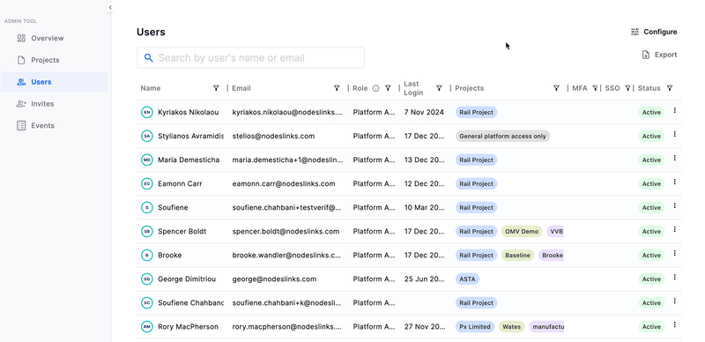Click the Role info icon
The width and height of the screenshot is (705, 342).
coord(376,88)
